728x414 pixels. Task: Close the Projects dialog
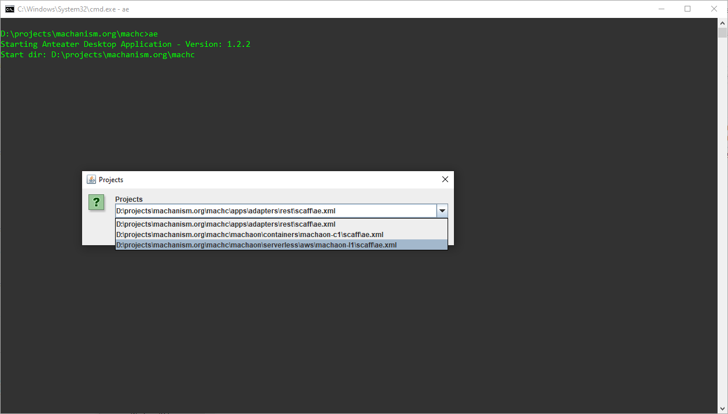click(x=445, y=180)
